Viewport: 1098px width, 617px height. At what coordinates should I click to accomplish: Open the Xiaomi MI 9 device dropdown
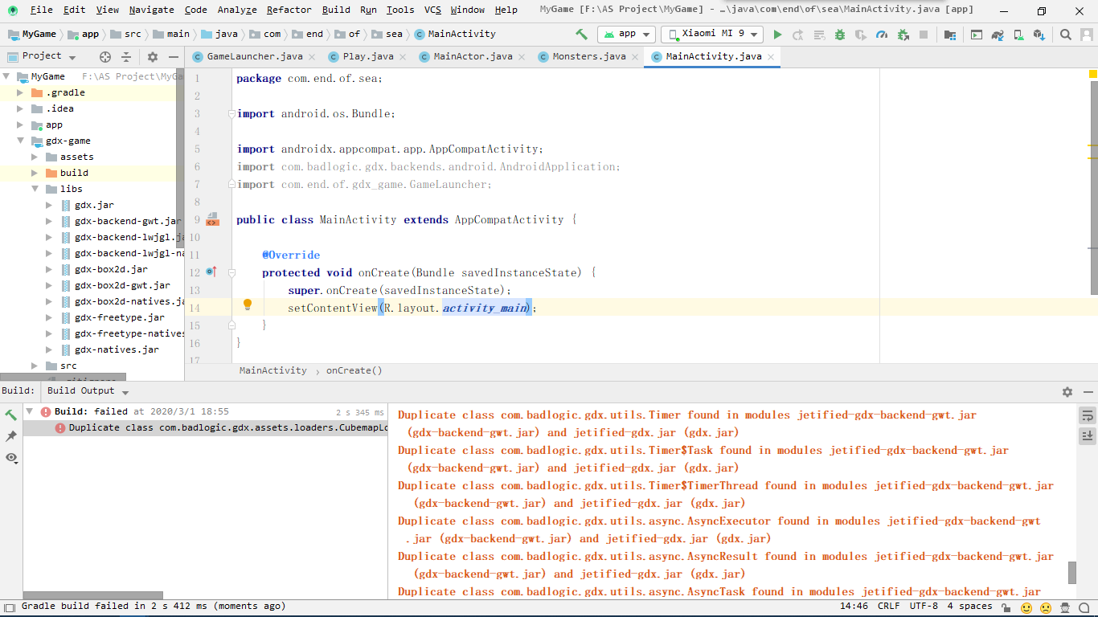712,35
